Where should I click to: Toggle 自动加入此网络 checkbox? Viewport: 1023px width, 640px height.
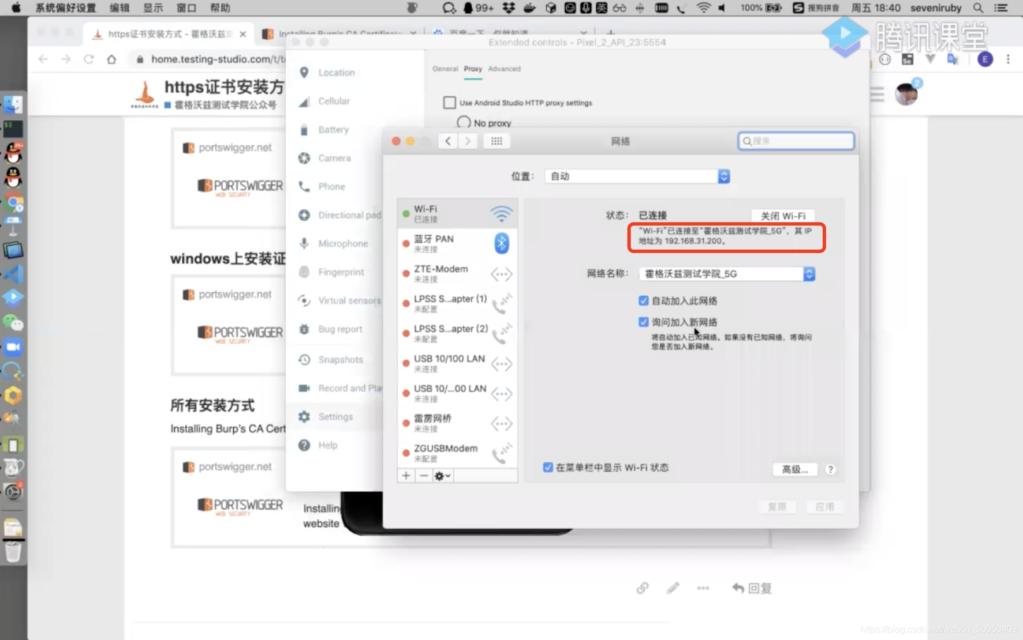coord(644,300)
